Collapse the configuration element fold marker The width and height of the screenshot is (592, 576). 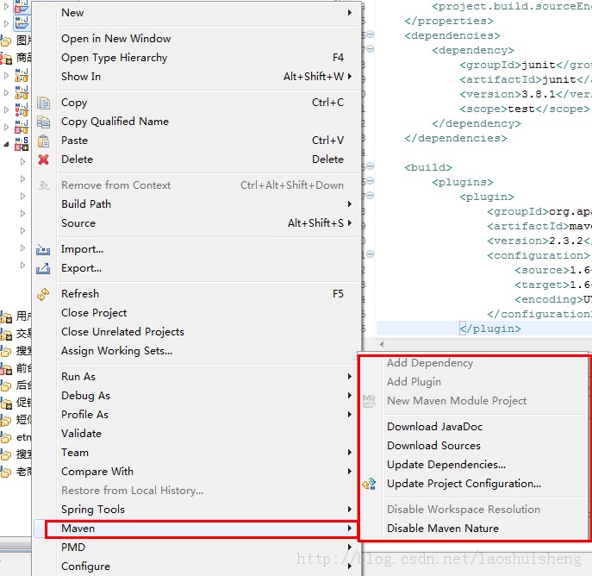(371, 254)
